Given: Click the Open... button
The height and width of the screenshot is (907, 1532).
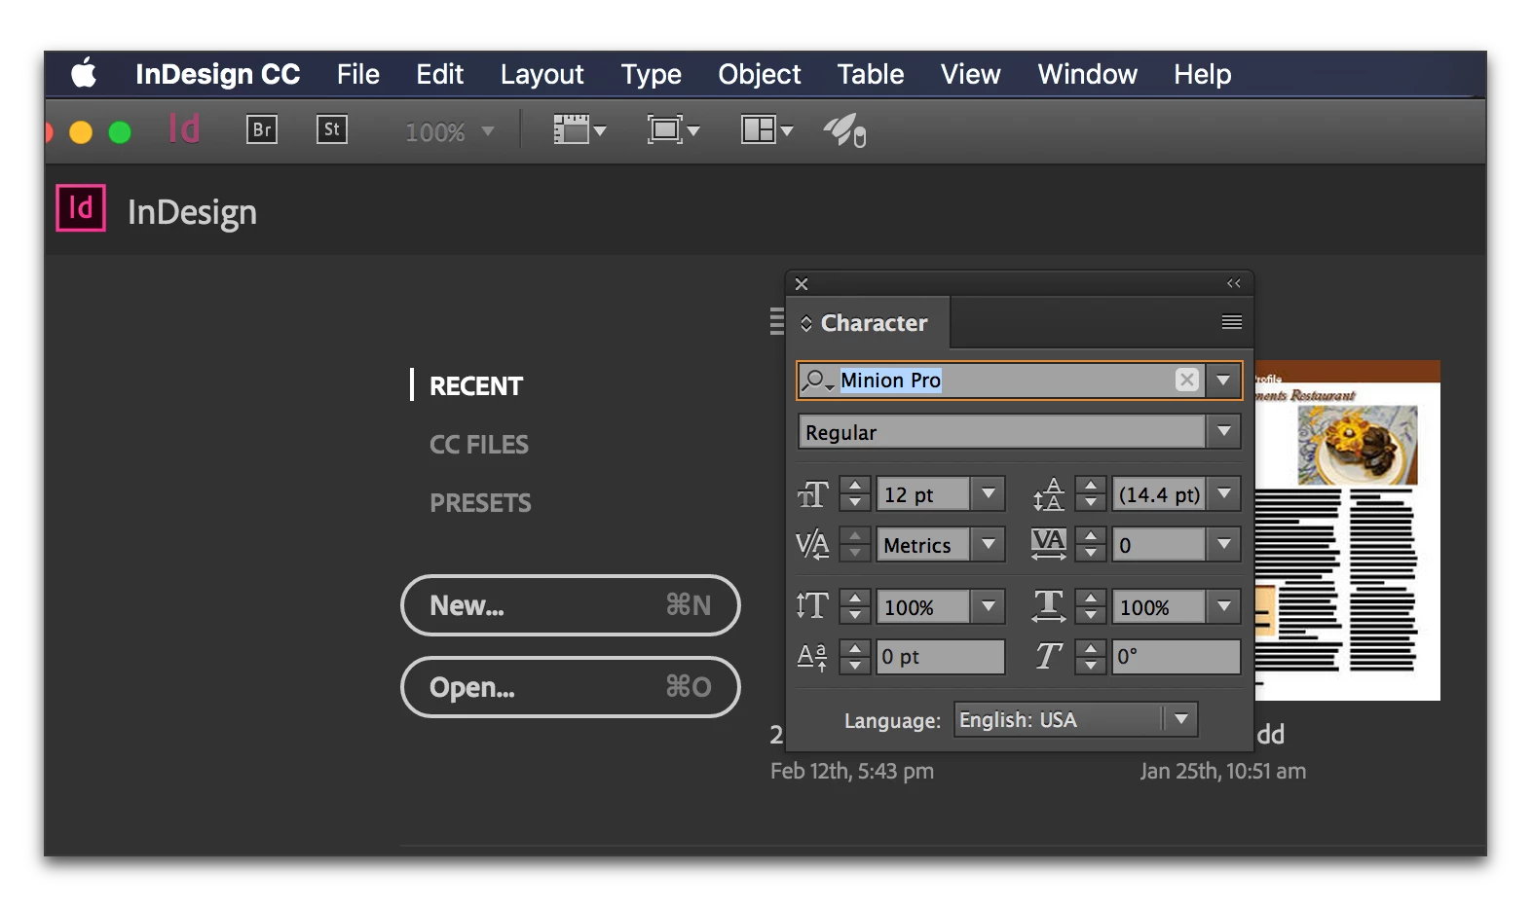Looking at the screenshot, I should [571, 687].
